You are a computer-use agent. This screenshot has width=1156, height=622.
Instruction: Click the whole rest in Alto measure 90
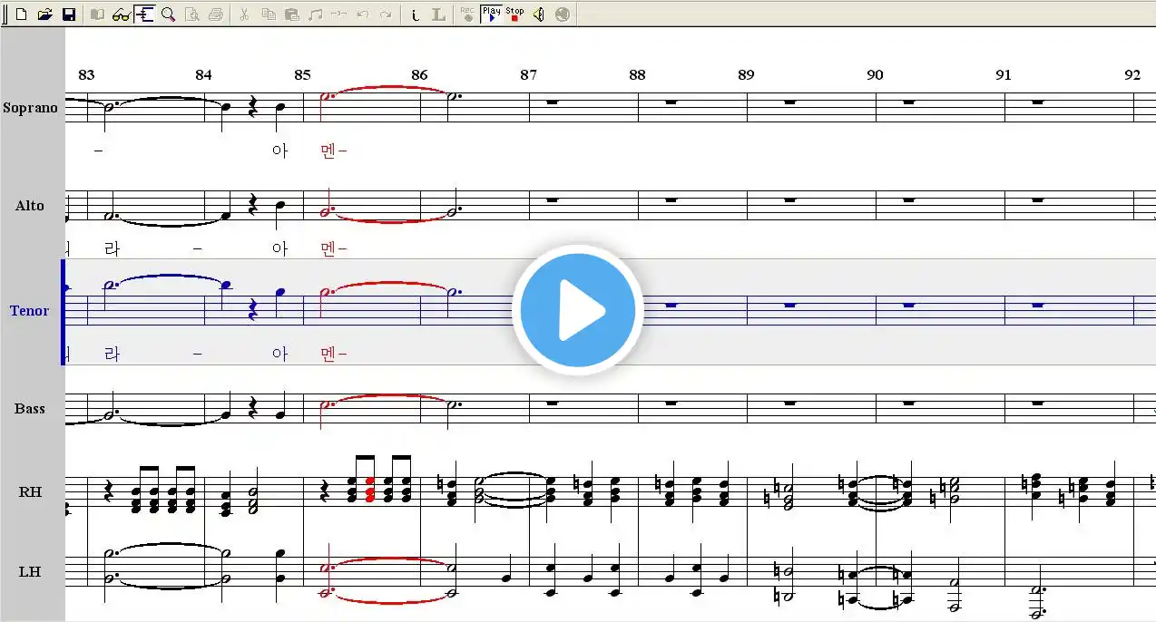tap(909, 200)
